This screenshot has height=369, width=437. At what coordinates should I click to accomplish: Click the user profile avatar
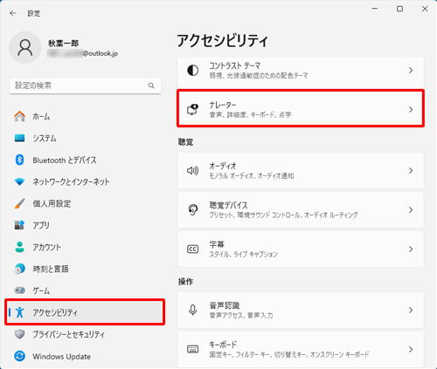point(25,47)
